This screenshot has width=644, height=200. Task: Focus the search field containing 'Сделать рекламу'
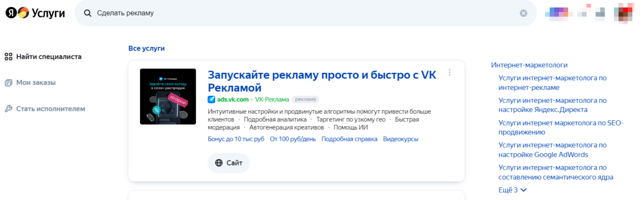click(305, 13)
